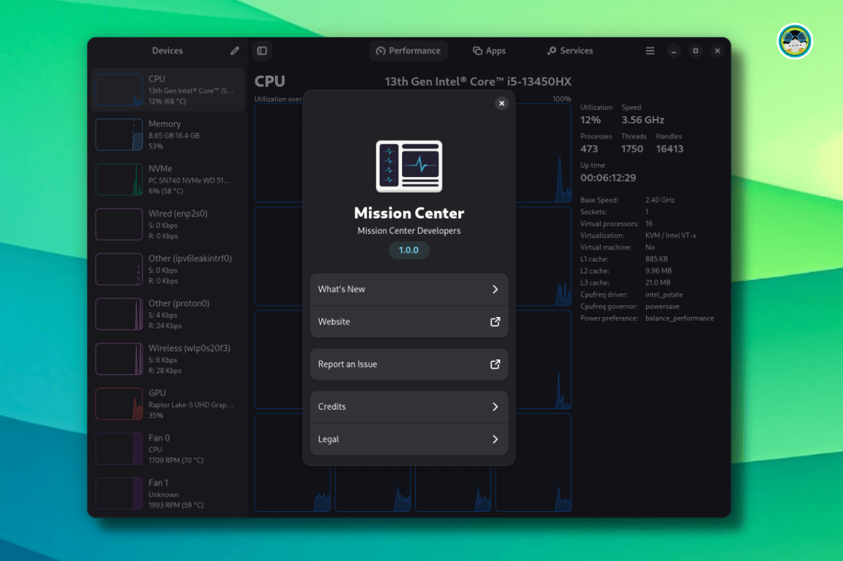Image resolution: width=843 pixels, height=561 pixels.
Task: Expand the Credits row
Action: pos(408,407)
